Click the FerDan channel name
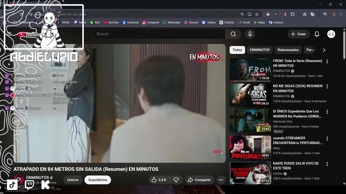The width and height of the screenshot is (346, 194). point(278,174)
